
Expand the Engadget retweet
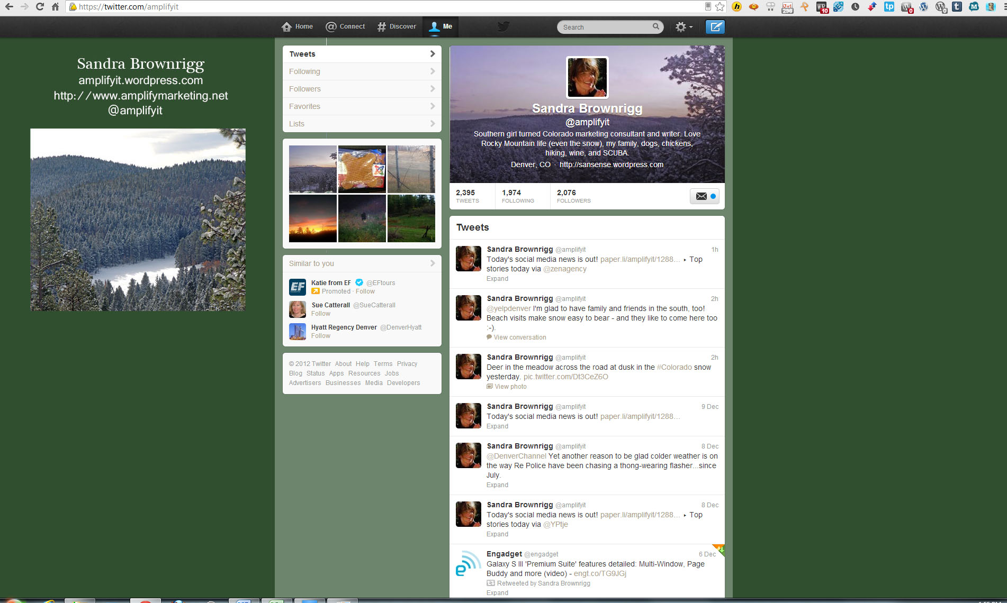click(x=497, y=593)
